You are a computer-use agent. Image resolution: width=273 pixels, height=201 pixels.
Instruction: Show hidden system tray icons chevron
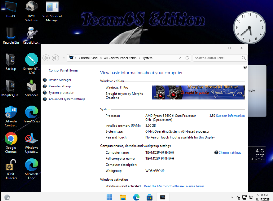tap(232, 197)
